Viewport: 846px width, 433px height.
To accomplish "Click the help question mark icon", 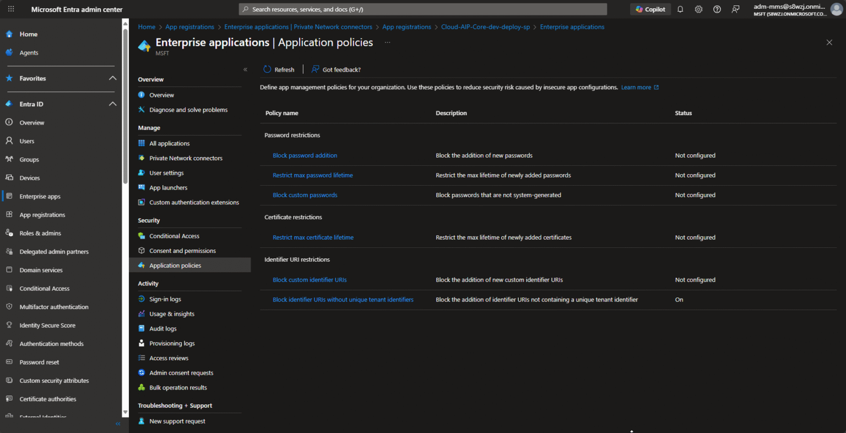I will point(717,9).
